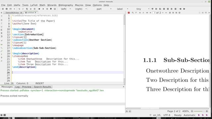Click the Cut icon in the toolbar

(31, 9)
